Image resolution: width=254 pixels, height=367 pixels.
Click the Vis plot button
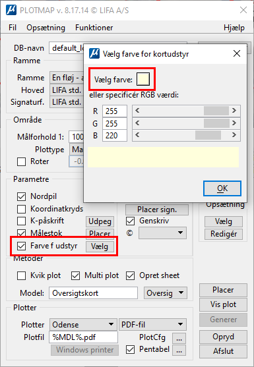pyautogui.click(x=223, y=304)
